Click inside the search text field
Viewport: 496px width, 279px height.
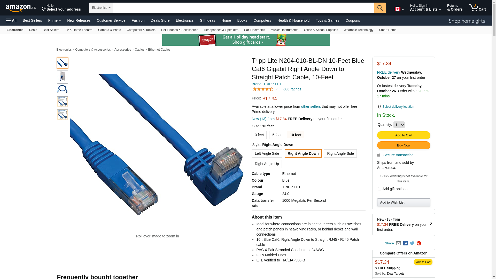[x=243, y=8]
